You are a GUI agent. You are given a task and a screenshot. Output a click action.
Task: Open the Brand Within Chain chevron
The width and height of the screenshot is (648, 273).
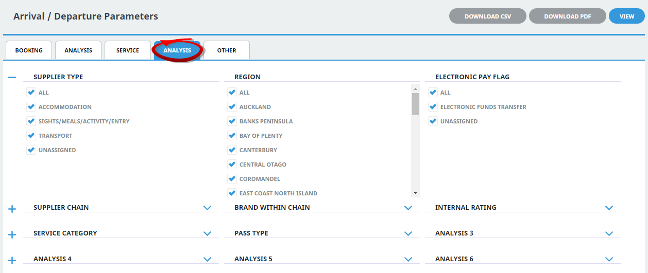[408, 208]
